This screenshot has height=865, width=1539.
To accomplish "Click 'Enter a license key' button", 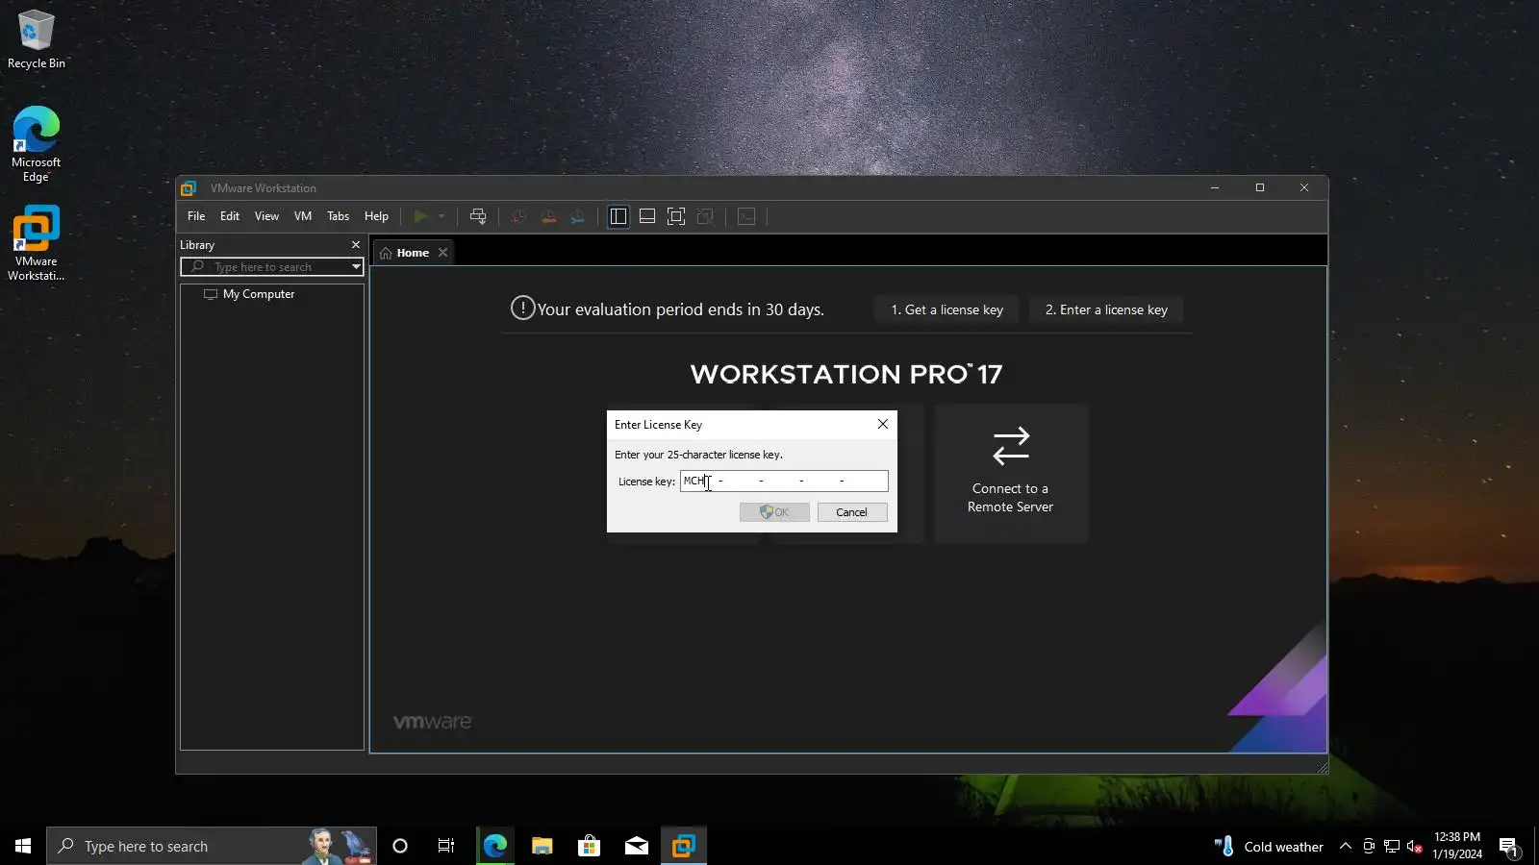I will (1106, 309).
